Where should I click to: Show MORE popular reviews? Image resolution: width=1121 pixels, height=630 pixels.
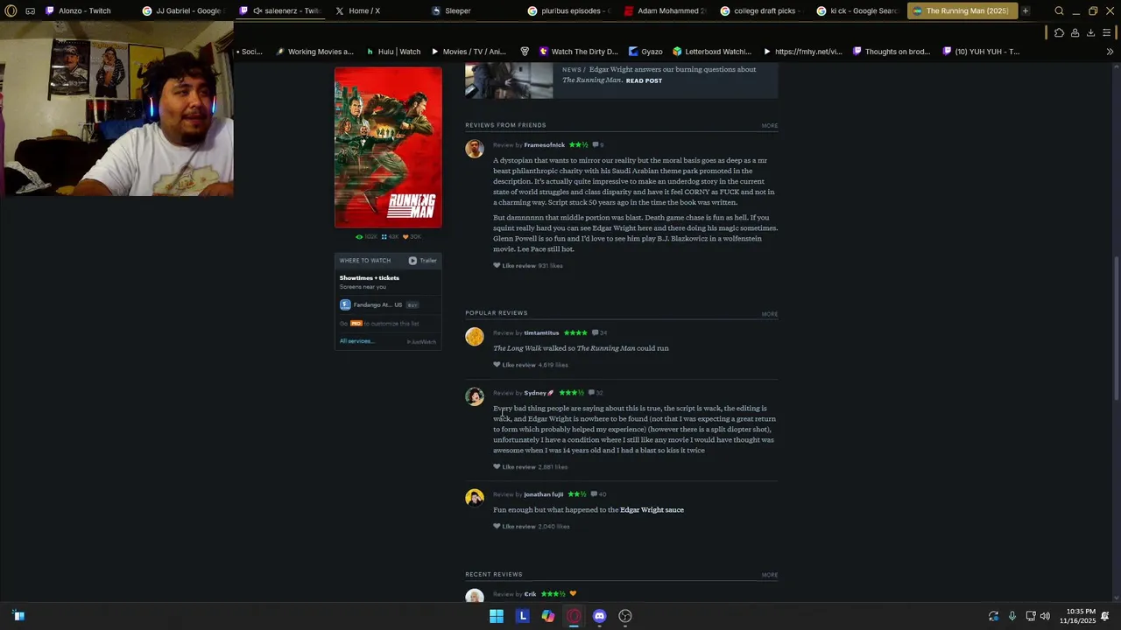pyautogui.click(x=769, y=314)
